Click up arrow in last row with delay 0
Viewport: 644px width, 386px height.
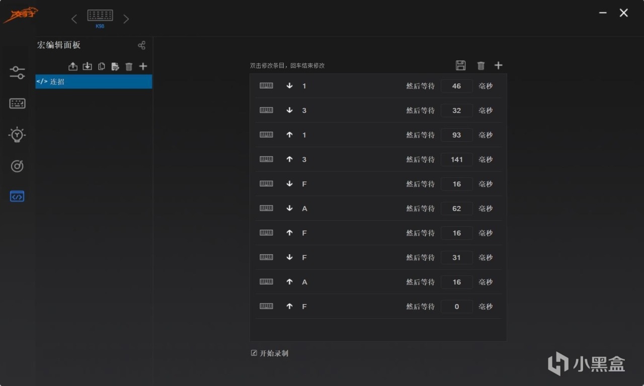(x=289, y=306)
